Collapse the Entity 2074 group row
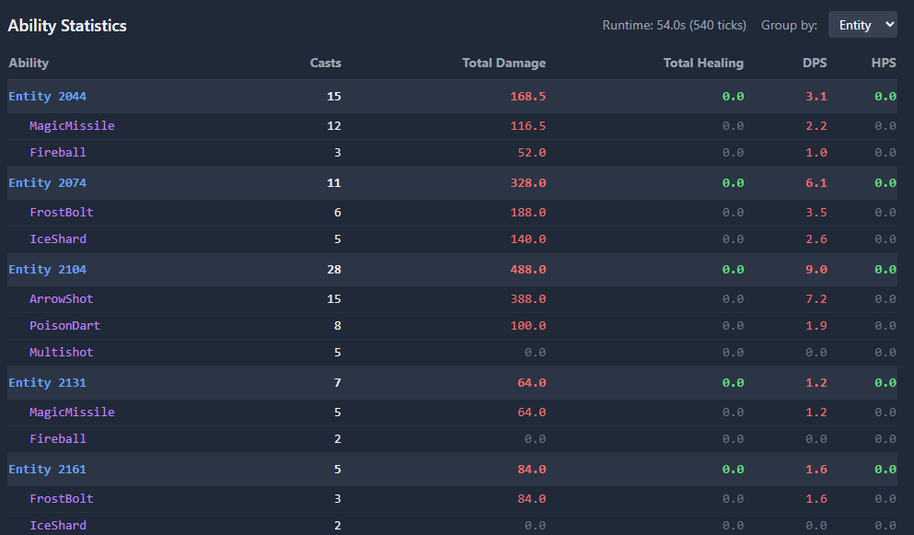The height and width of the screenshot is (535, 914). tap(48, 182)
